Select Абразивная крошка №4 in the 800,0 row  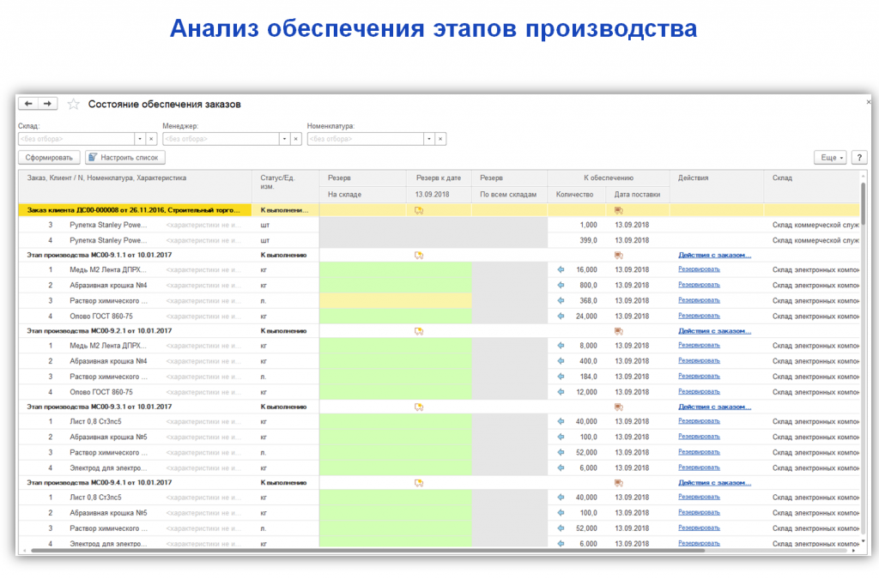click(108, 285)
